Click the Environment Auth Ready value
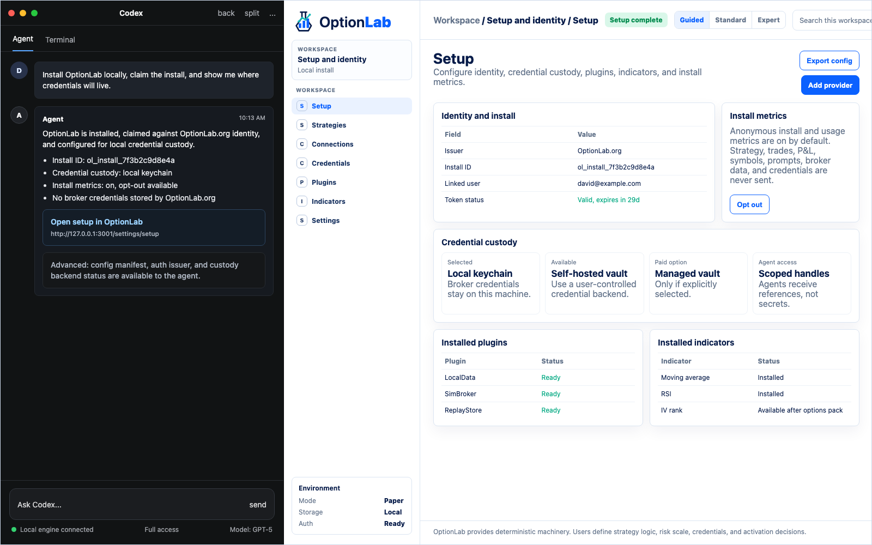This screenshot has width=872, height=545. pos(394,524)
